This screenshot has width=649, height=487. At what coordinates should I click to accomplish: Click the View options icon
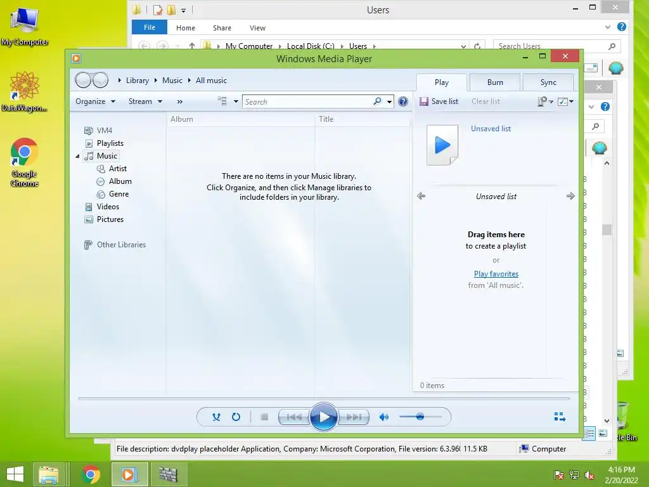(222, 101)
